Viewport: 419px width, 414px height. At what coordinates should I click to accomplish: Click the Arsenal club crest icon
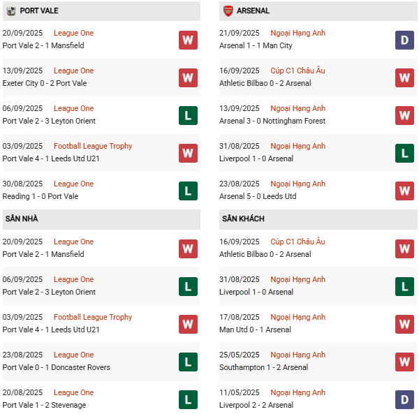tap(228, 11)
